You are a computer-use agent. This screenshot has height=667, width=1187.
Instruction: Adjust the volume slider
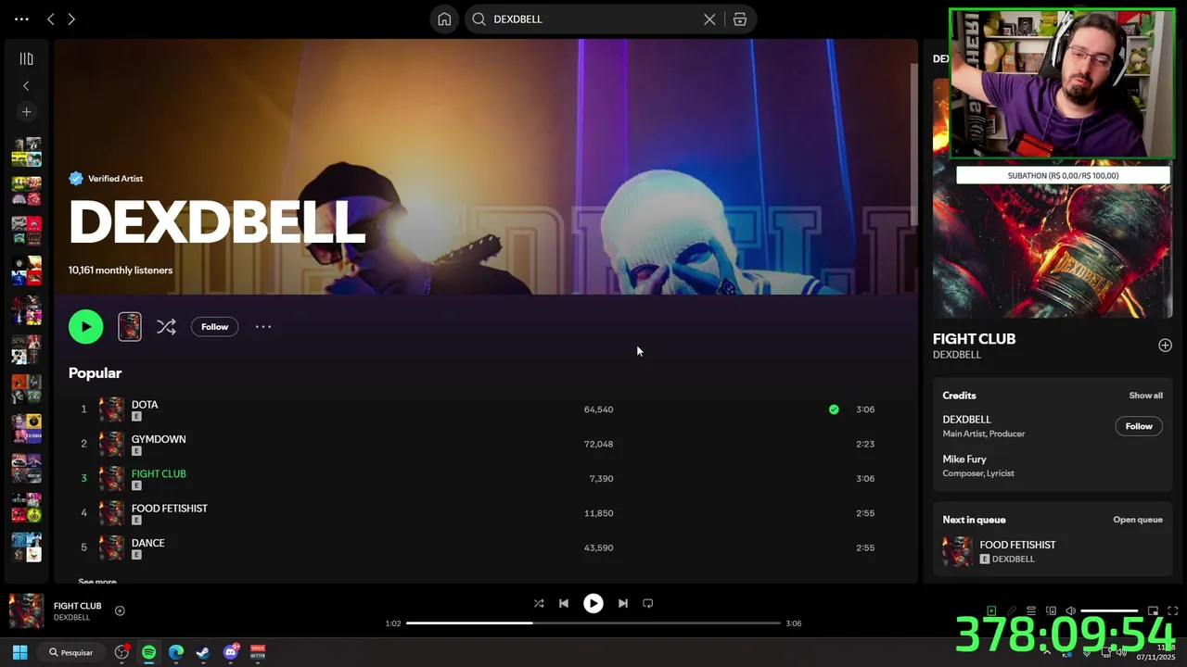(1110, 610)
